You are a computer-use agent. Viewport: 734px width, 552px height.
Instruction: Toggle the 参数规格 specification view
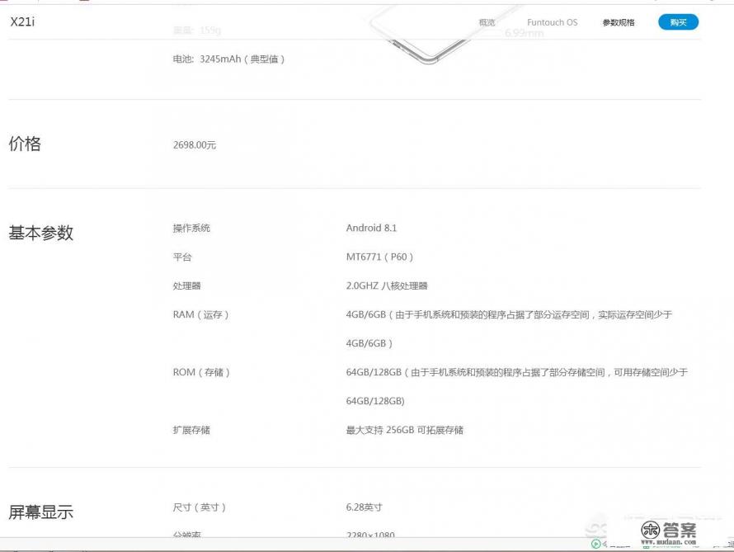616,22
